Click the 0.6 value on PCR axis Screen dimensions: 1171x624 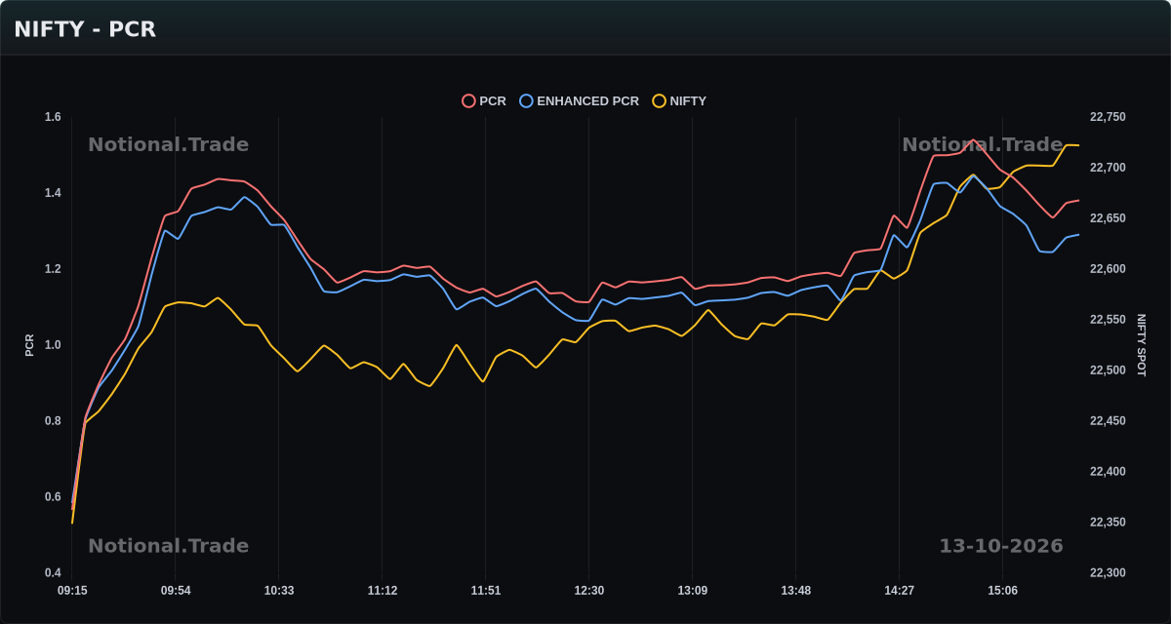(53, 497)
